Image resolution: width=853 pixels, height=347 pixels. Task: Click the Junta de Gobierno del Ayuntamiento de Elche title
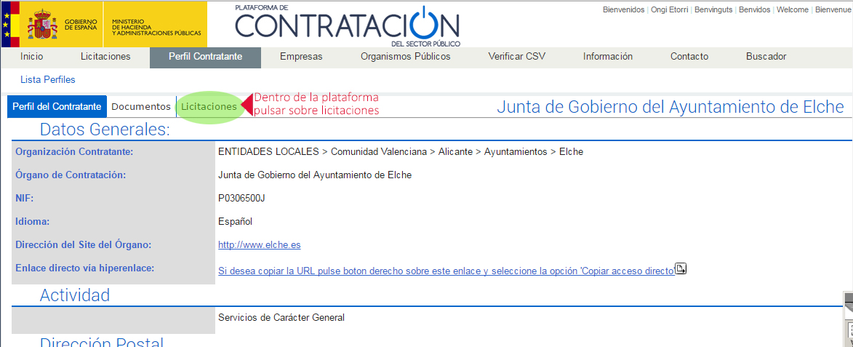point(670,107)
